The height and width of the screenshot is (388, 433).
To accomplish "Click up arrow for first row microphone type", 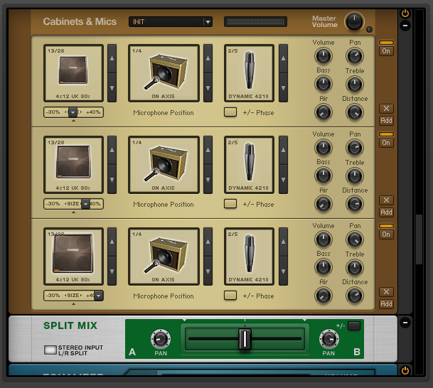I will 283,58.
